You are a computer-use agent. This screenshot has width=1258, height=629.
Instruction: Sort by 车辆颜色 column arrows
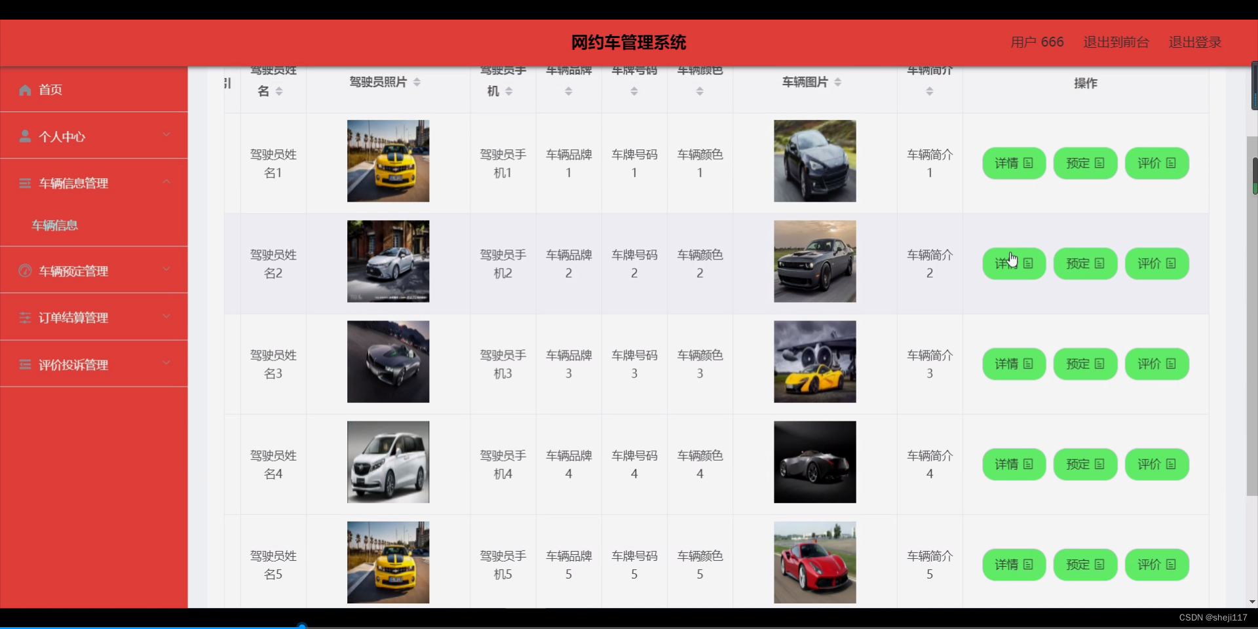click(x=700, y=92)
